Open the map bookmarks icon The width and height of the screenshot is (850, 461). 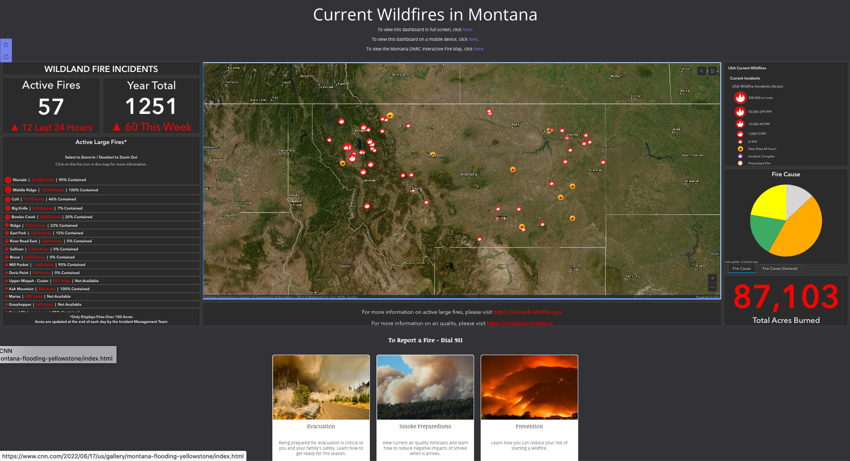(712, 71)
